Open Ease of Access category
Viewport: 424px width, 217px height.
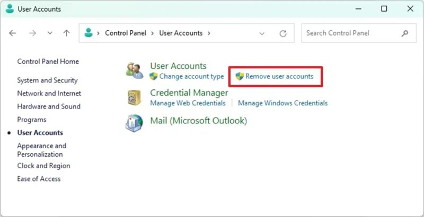pyautogui.click(x=39, y=179)
